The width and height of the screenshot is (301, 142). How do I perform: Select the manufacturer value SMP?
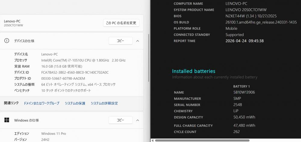237,98
